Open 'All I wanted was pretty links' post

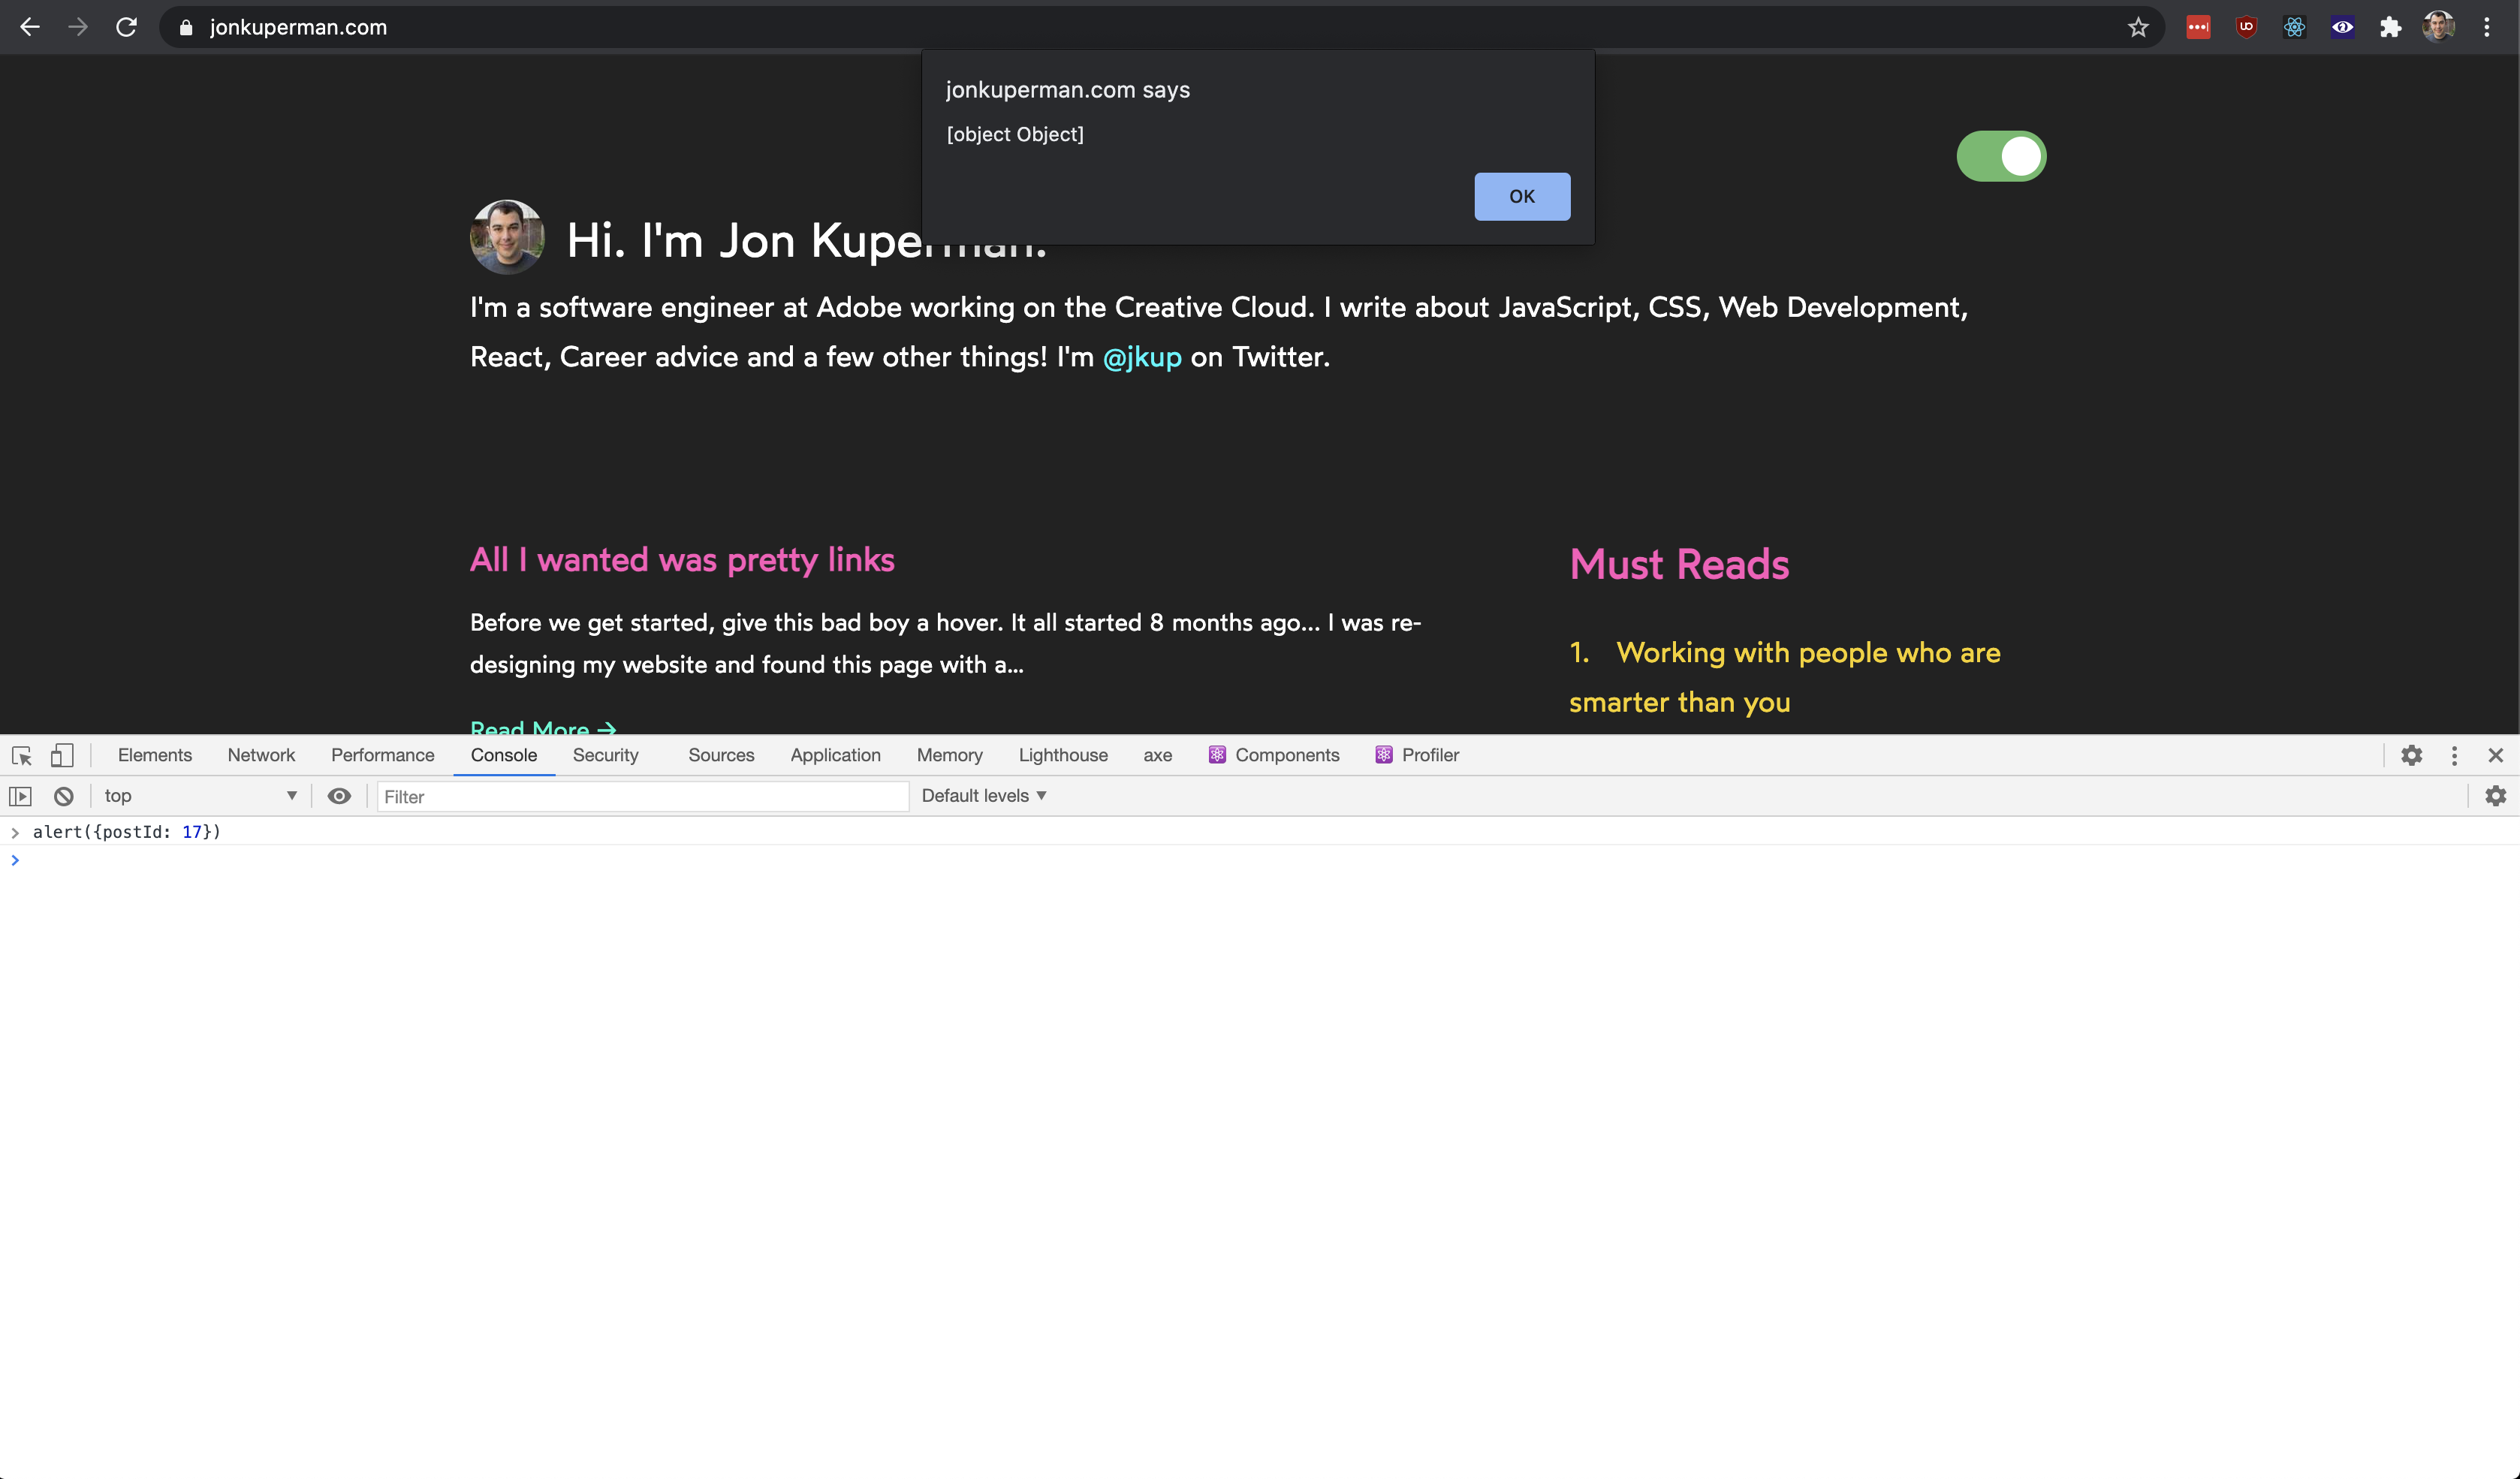[x=682, y=560]
